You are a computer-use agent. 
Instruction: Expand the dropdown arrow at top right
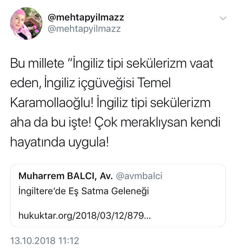[x=223, y=18]
